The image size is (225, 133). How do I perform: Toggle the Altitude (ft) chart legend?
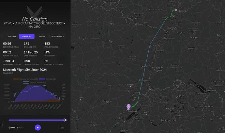[x=47, y=79]
